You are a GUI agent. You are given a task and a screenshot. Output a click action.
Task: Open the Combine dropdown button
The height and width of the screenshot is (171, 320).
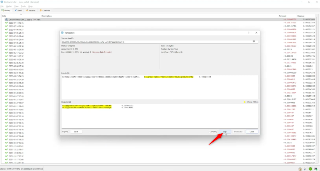(213, 132)
